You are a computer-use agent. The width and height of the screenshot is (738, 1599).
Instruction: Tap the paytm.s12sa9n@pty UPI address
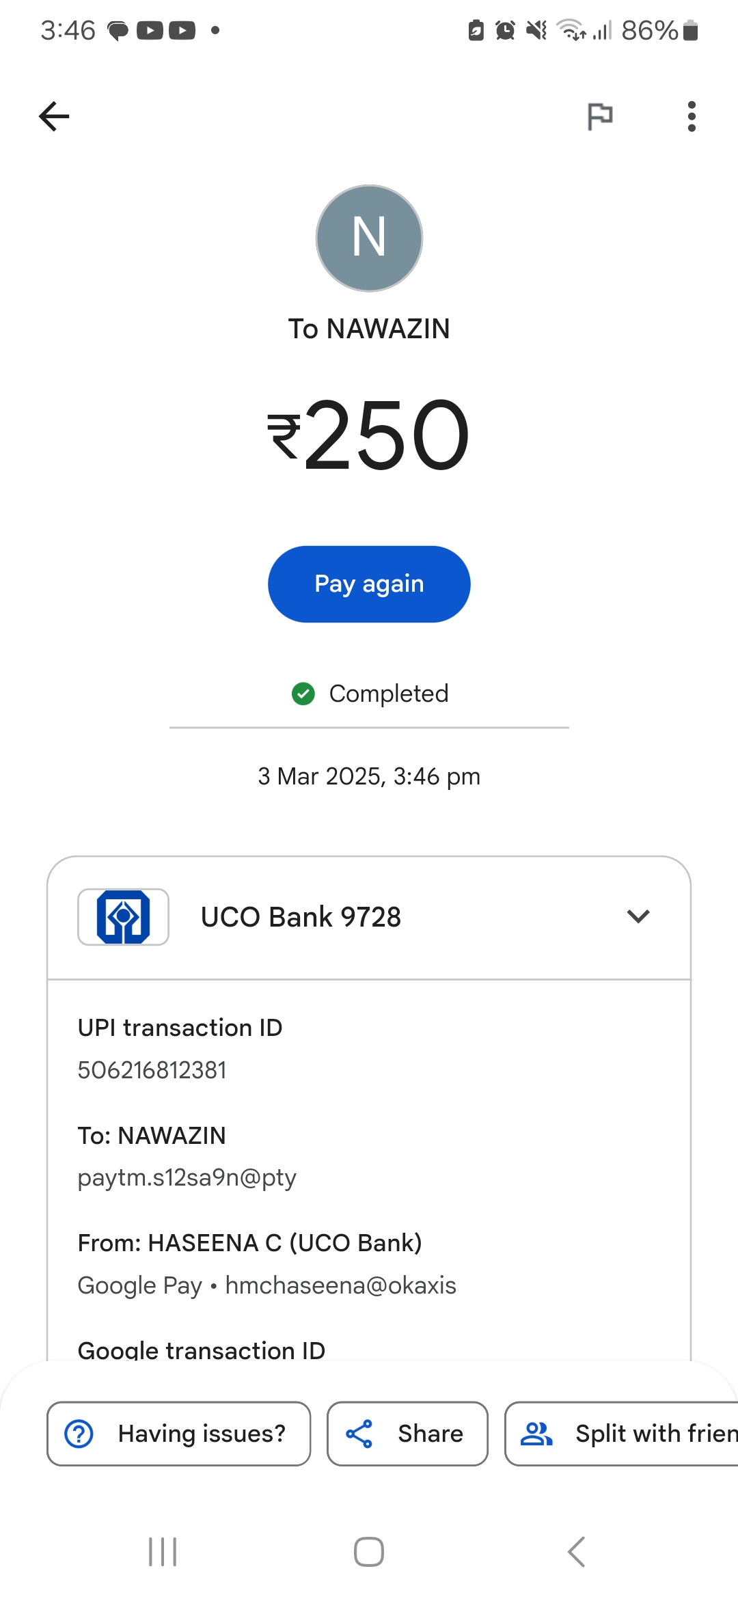187,1177
